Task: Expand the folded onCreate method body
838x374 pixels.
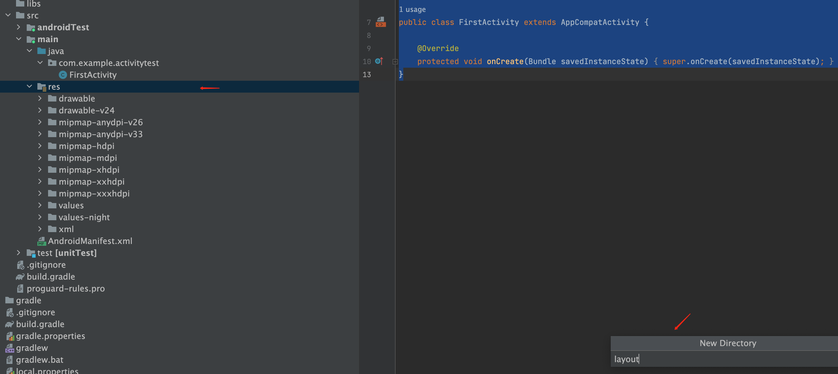Action: tap(395, 61)
